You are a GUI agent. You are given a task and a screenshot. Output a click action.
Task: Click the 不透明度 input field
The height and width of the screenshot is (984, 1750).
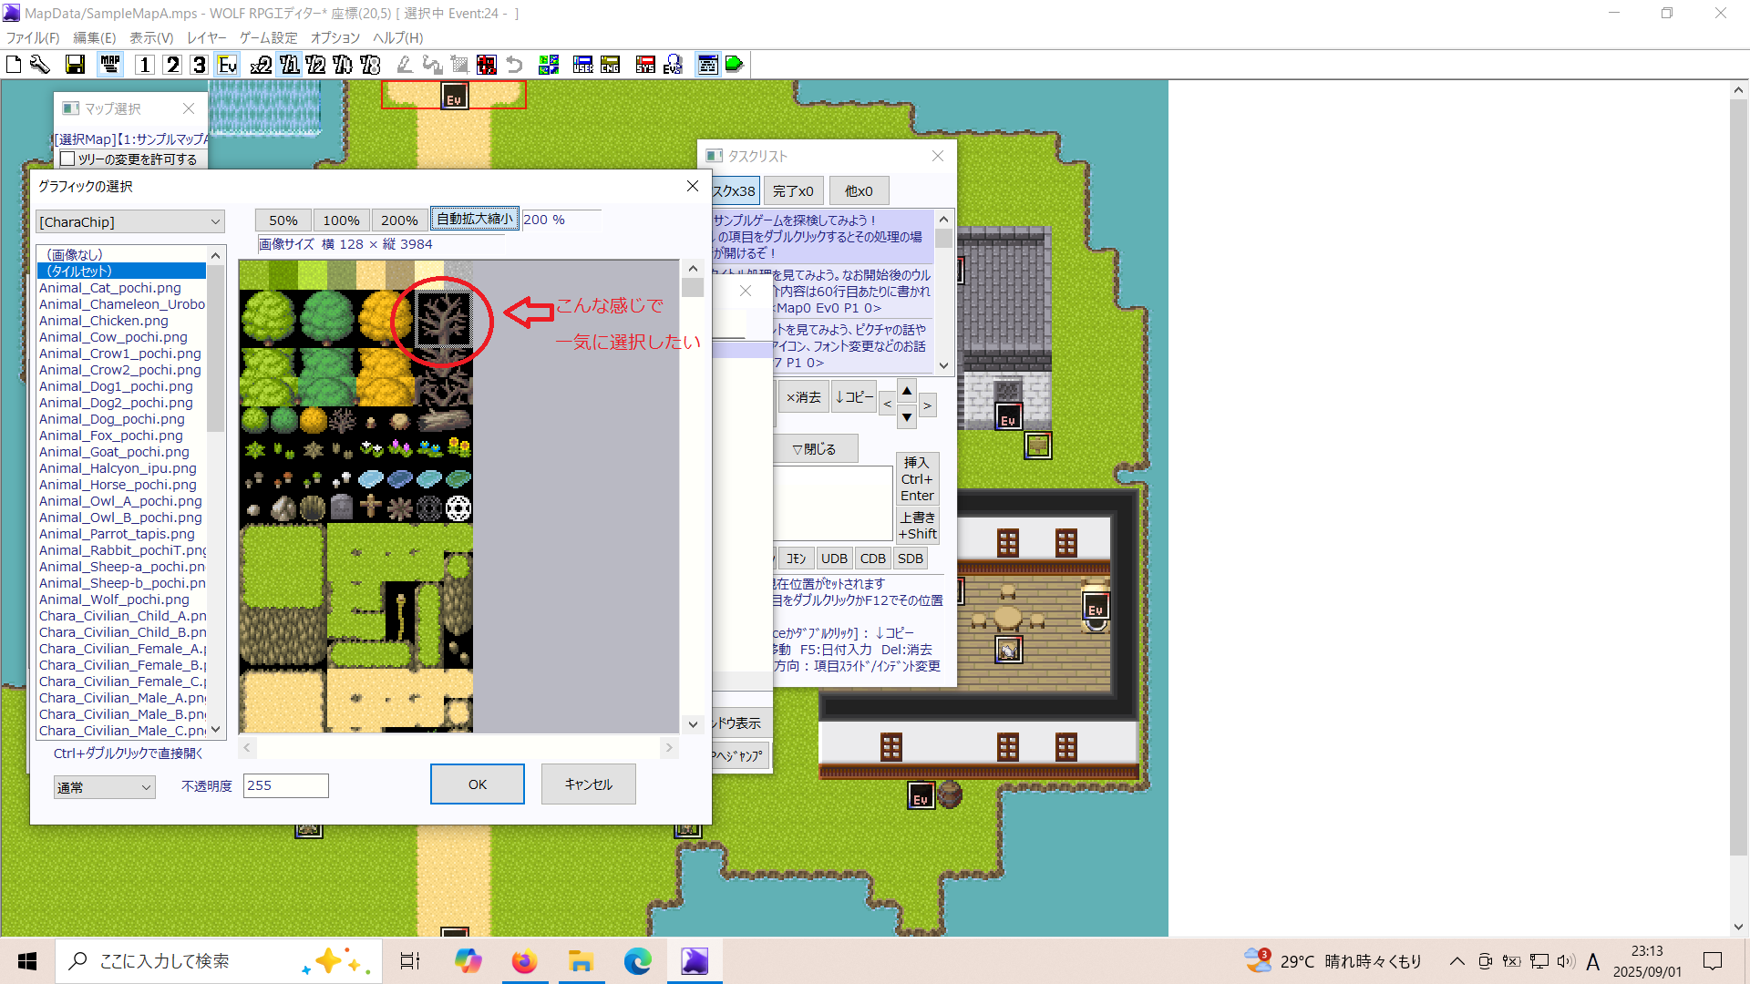point(285,785)
